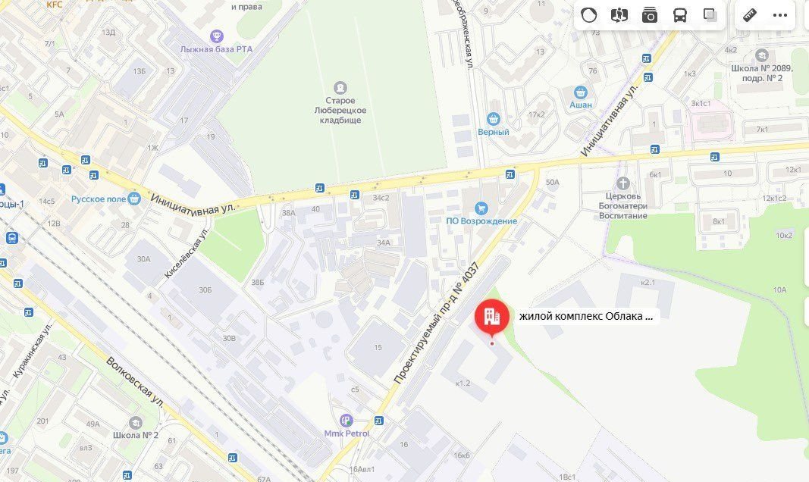This screenshot has height=482, width=809.
Task: Select the Верный store marker
Action: pos(494,120)
